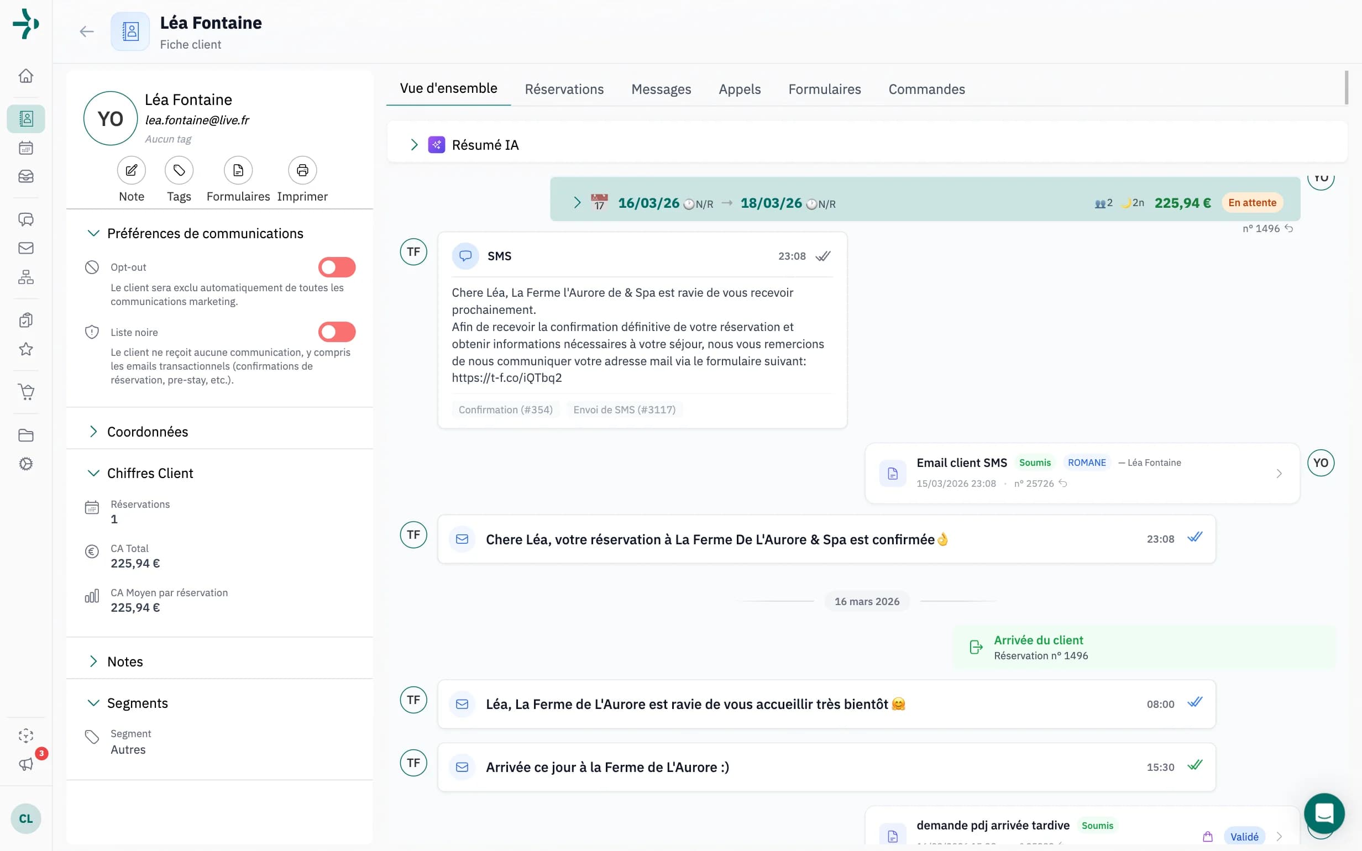Select the calendar icon in the left sidebar

25,148
